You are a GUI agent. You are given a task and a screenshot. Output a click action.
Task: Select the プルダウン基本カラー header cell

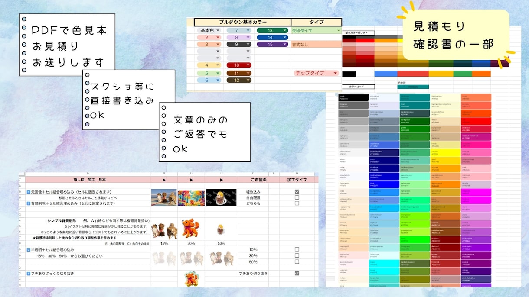click(242, 22)
